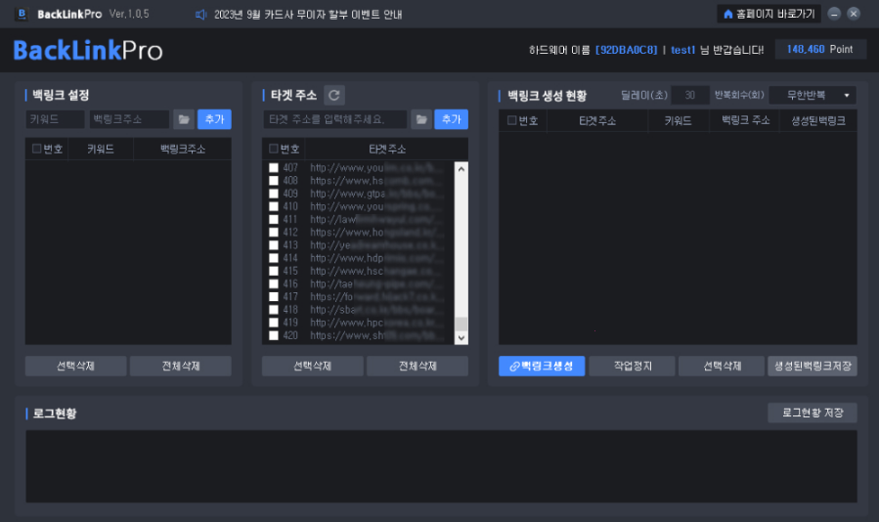Check the box for row 411
Image resolution: width=879 pixels, height=522 pixels.
coord(274,219)
